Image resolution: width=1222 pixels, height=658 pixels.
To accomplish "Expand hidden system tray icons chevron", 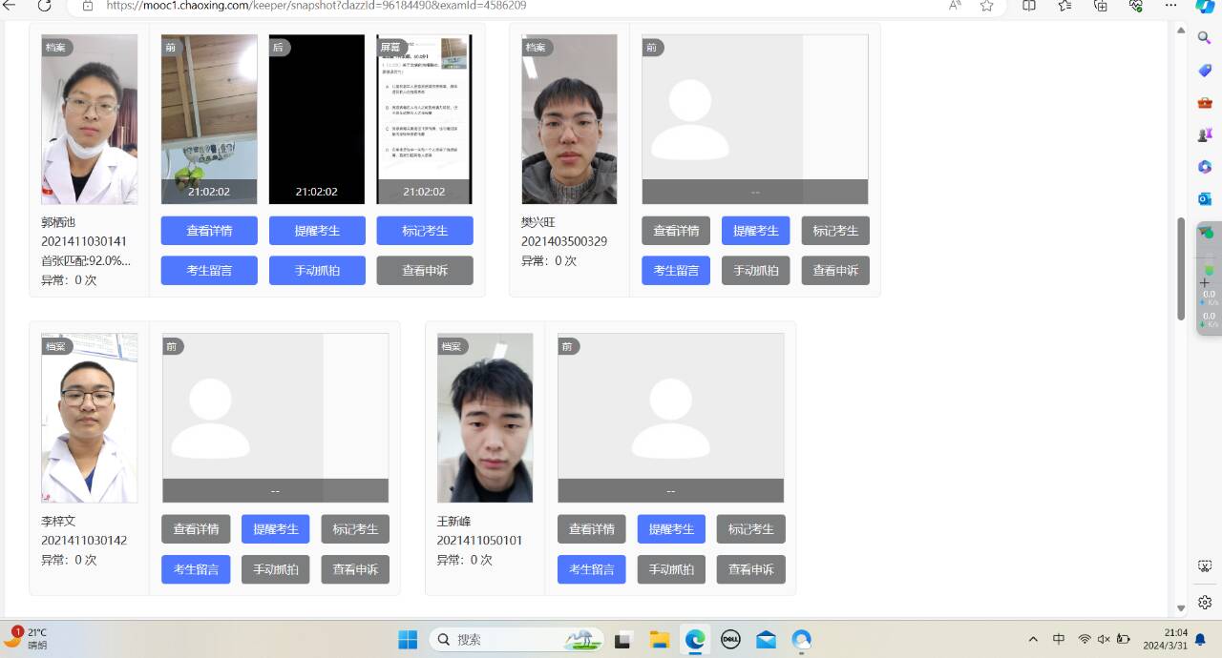I will click(1033, 639).
